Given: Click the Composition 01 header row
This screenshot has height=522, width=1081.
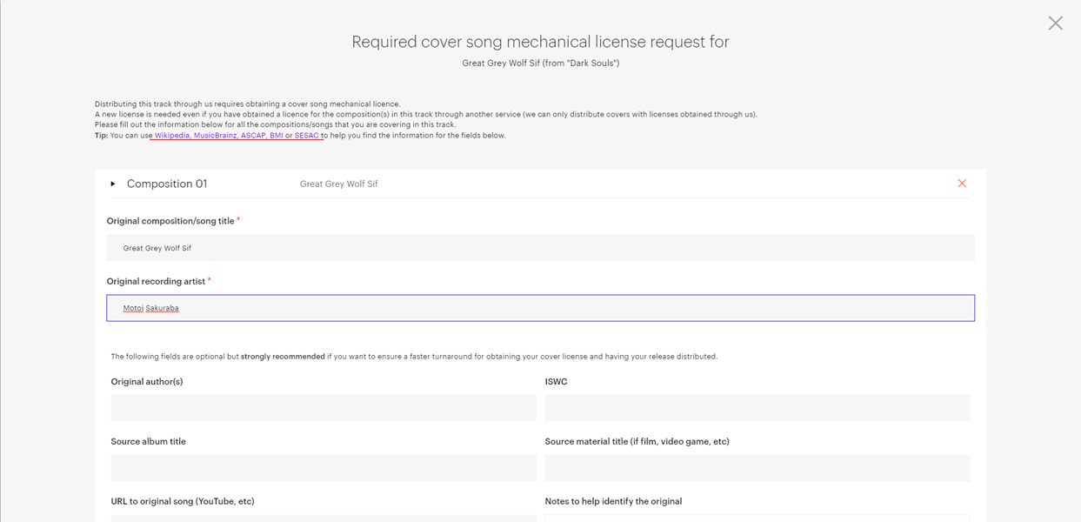Looking at the screenshot, I should coord(167,183).
